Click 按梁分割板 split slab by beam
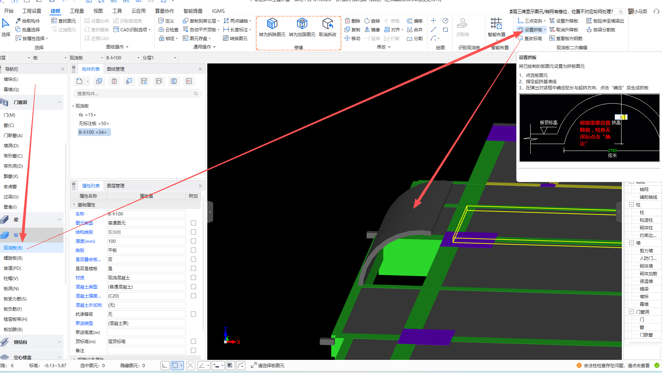This screenshot has width=662, height=373. pyautogui.click(x=601, y=30)
